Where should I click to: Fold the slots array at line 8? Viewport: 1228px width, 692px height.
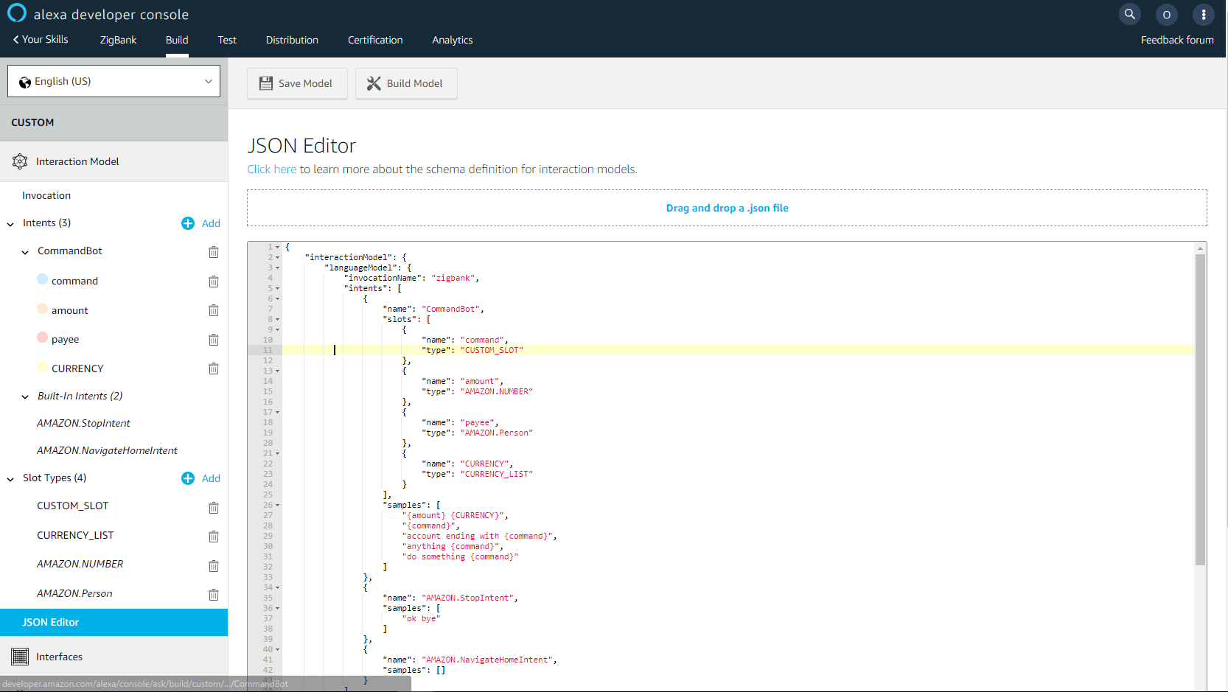pyautogui.click(x=278, y=320)
